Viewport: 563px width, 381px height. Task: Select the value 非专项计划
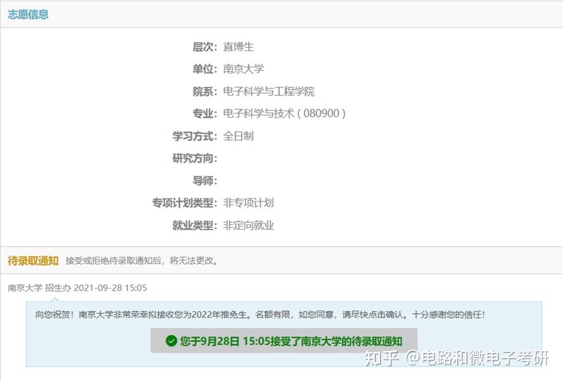point(248,203)
